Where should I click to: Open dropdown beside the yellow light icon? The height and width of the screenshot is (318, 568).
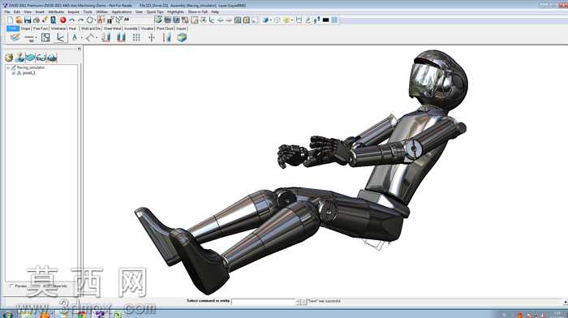[292, 20]
